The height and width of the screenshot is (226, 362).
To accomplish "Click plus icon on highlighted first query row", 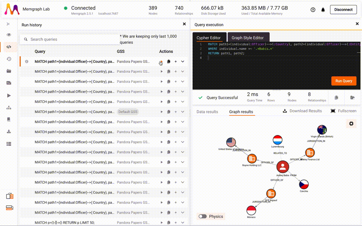I will pos(176,61).
